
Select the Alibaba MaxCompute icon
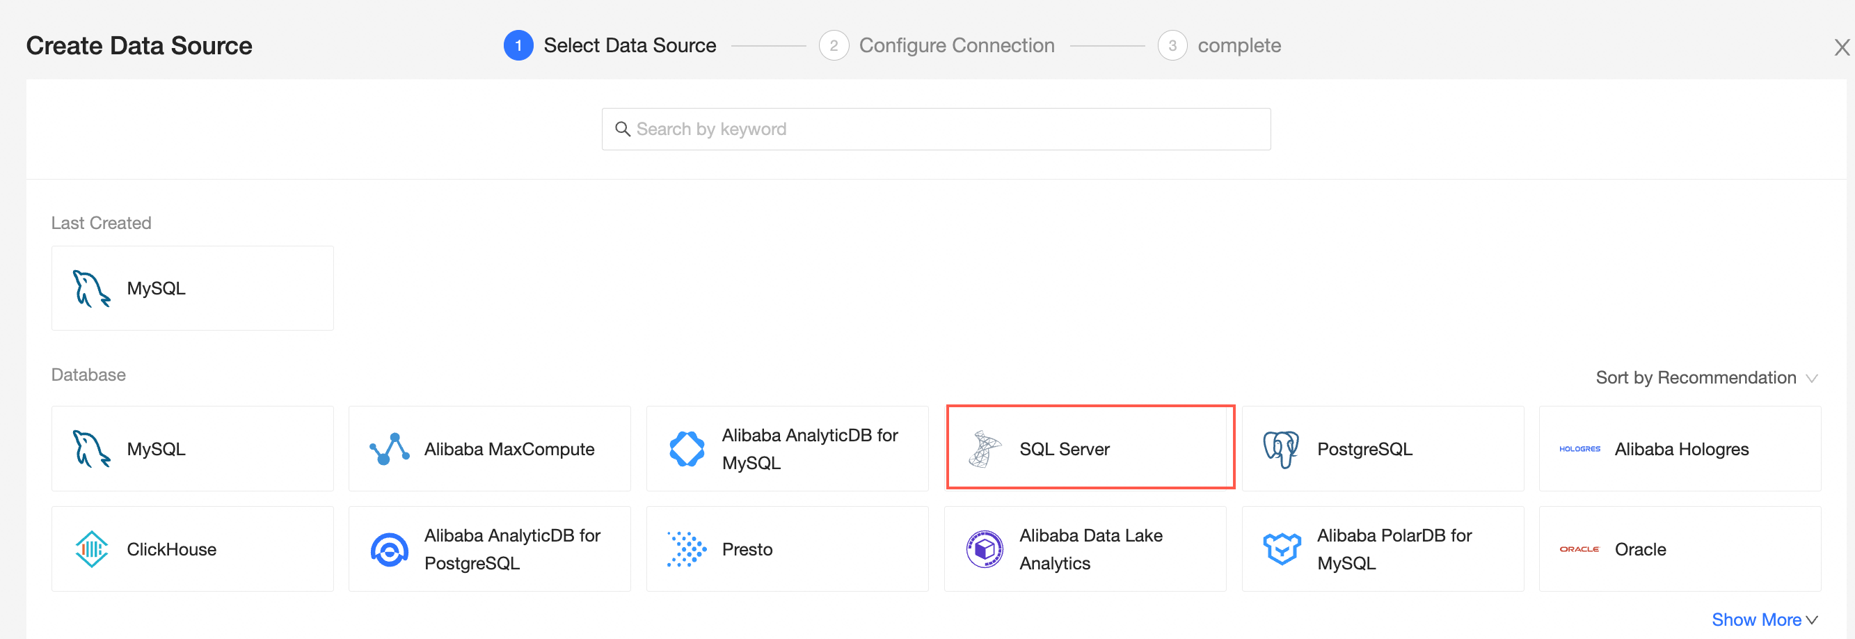pos(389,448)
